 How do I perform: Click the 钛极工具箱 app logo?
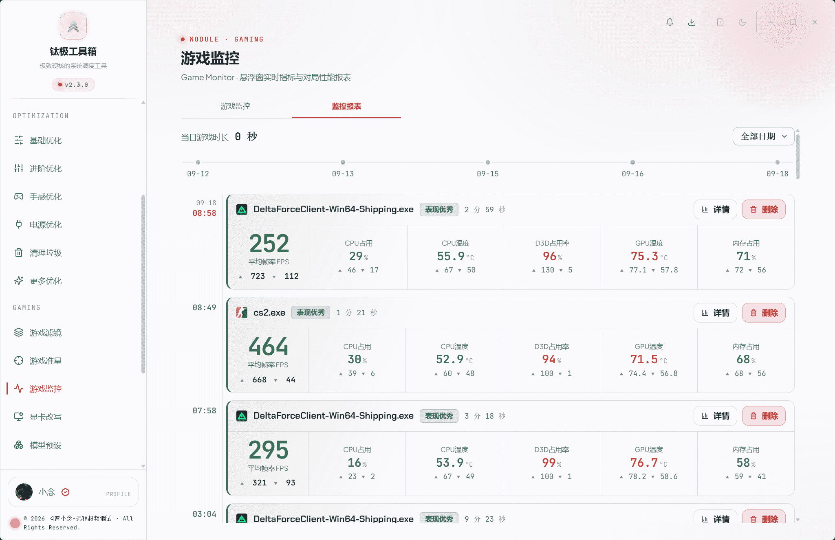[73, 26]
